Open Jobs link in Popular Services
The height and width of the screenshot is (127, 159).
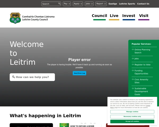pyautogui.click(x=136, y=58)
